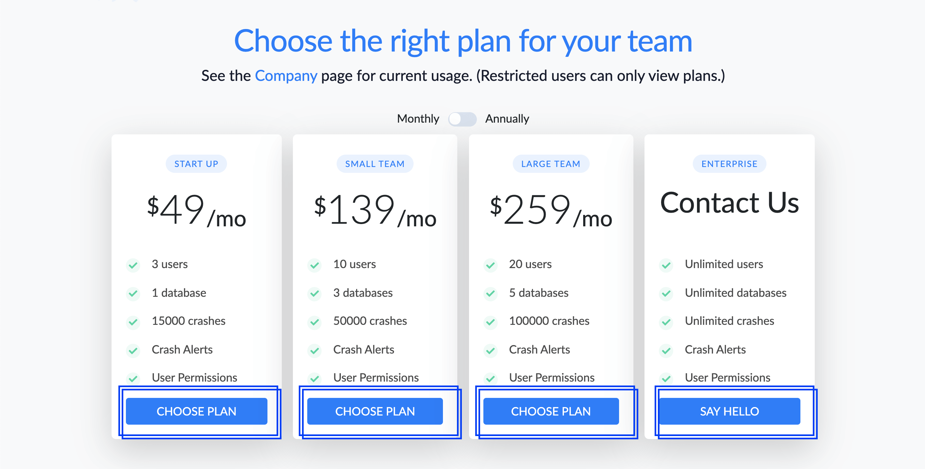Click checkmark icon beside 10 users
This screenshot has width=925, height=469.
pos(314,265)
